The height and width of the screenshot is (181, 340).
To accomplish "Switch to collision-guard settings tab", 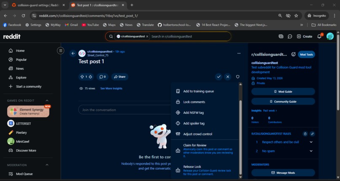I will pos(38,5).
